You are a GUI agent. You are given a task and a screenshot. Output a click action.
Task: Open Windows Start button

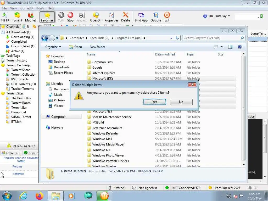point(7,196)
